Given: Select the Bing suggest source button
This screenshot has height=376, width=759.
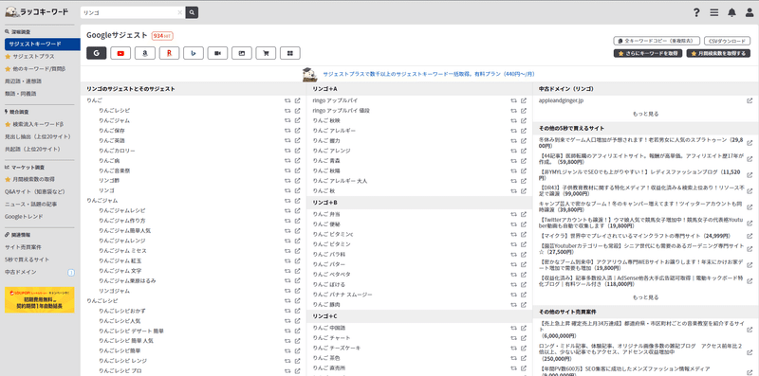Looking at the screenshot, I should pyautogui.click(x=194, y=53).
